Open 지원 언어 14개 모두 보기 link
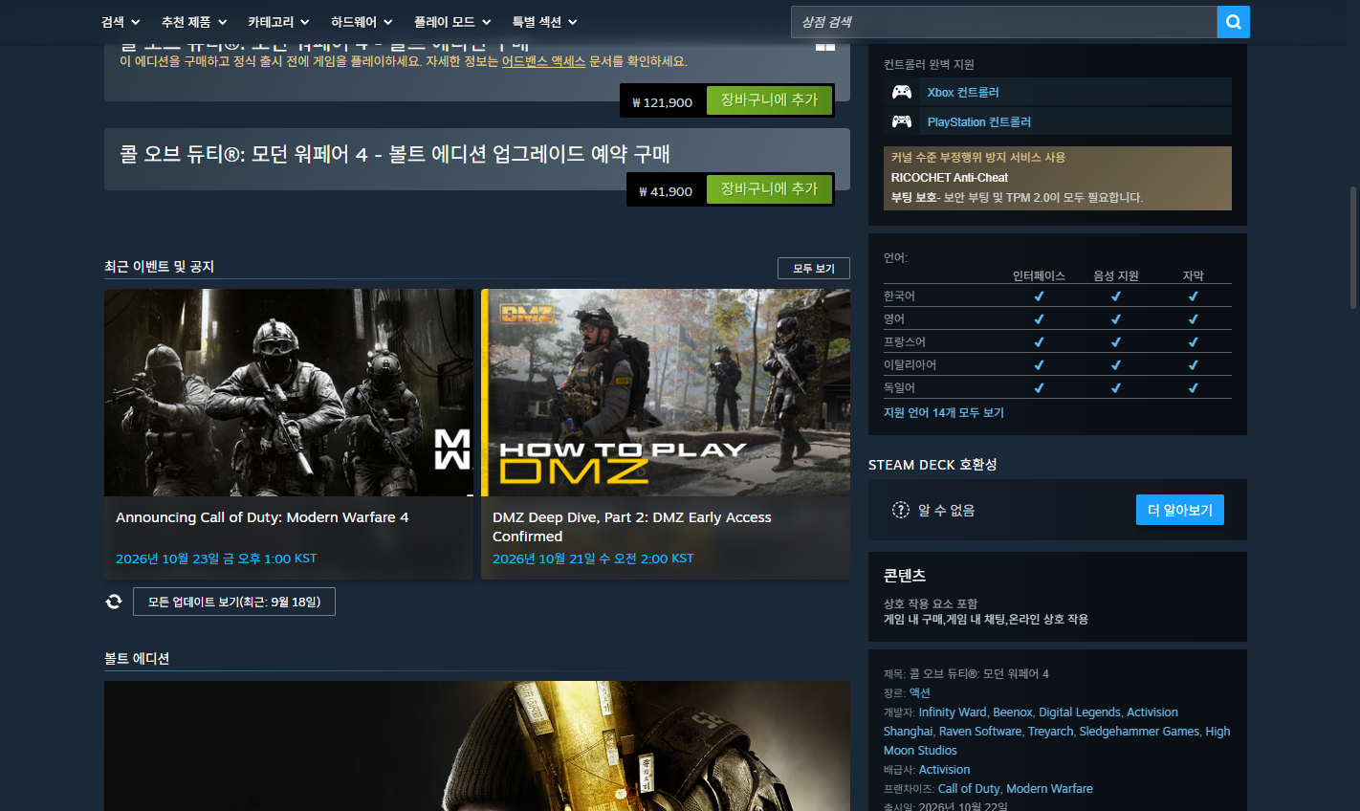The height and width of the screenshot is (811, 1360). point(944,413)
